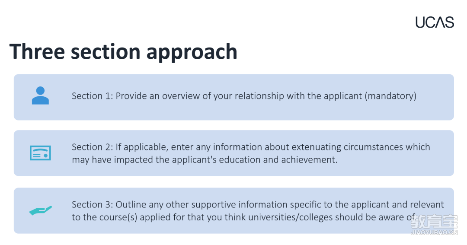467x245 pixels.
Task: Select the Section 2 blue panel
Action: pos(234,153)
